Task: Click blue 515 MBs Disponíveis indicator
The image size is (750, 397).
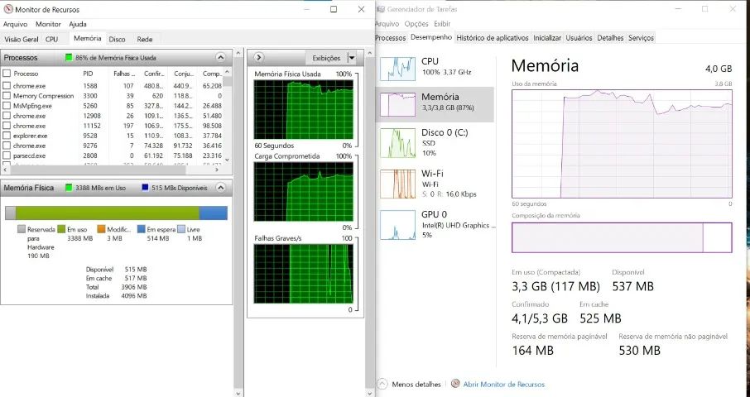Action: click(x=145, y=188)
